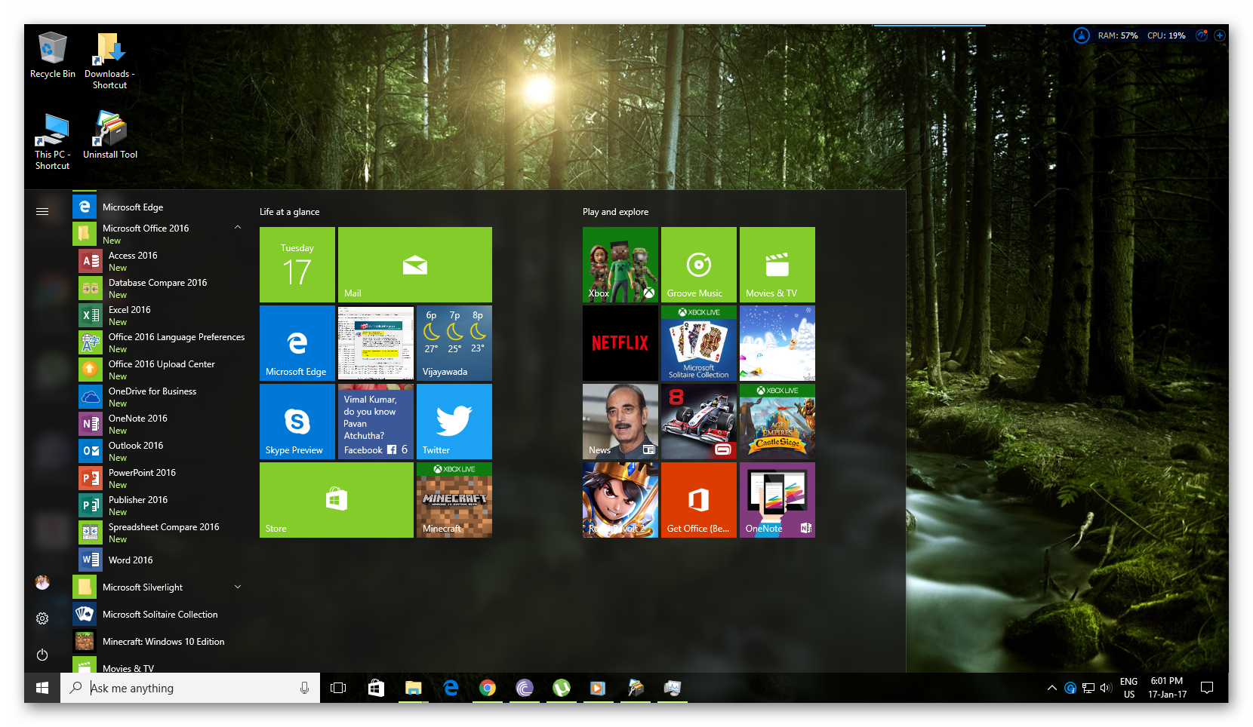The height and width of the screenshot is (727, 1253).
Task: Open the Store tile
Action: tap(337, 500)
